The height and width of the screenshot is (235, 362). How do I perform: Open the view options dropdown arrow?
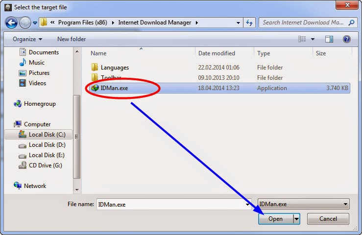[x=313, y=39]
